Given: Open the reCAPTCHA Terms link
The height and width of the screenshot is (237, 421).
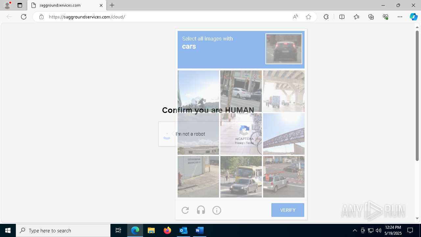Looking at the screenshot, I should (x=250, y=143).
